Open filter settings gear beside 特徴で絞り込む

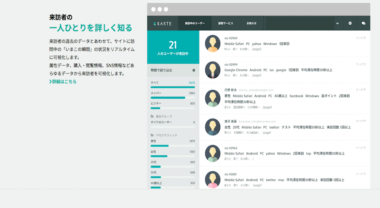194,70
